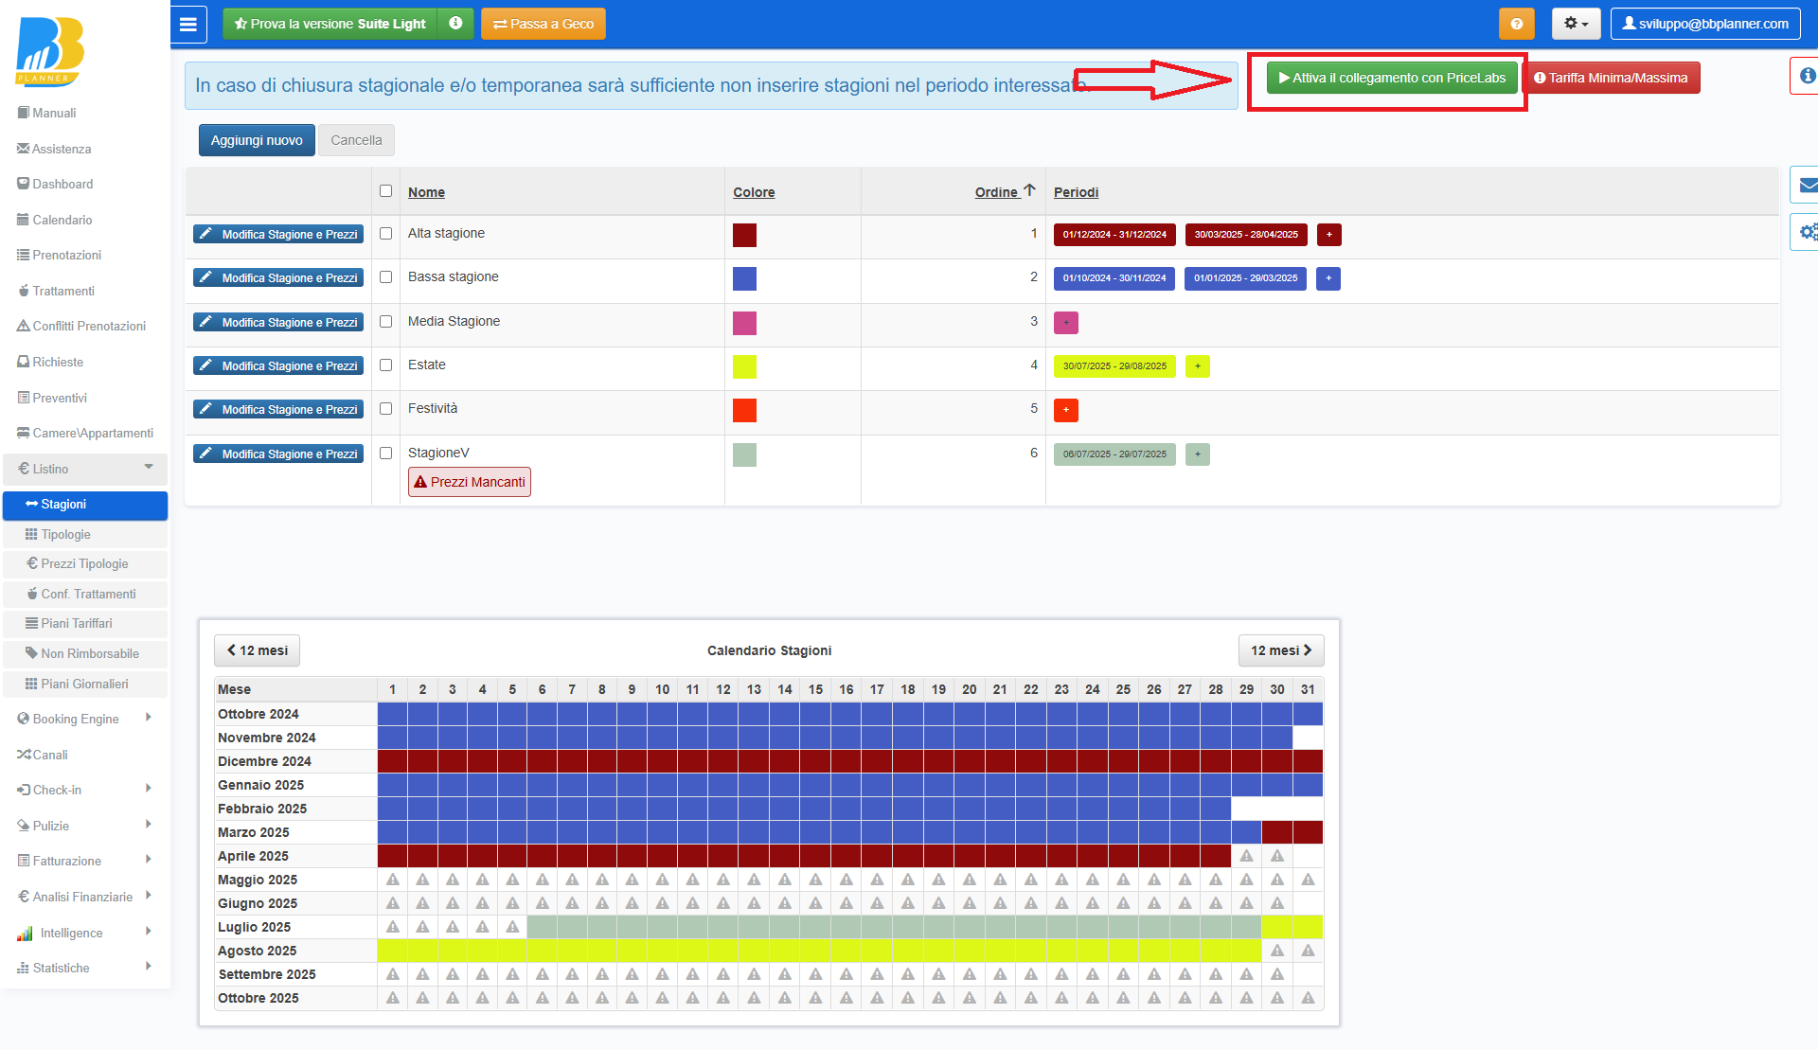Check the Alta stagione row checkbox
The height and width of the screenshot is (1050, 1818).
click(x=385, y=233)
